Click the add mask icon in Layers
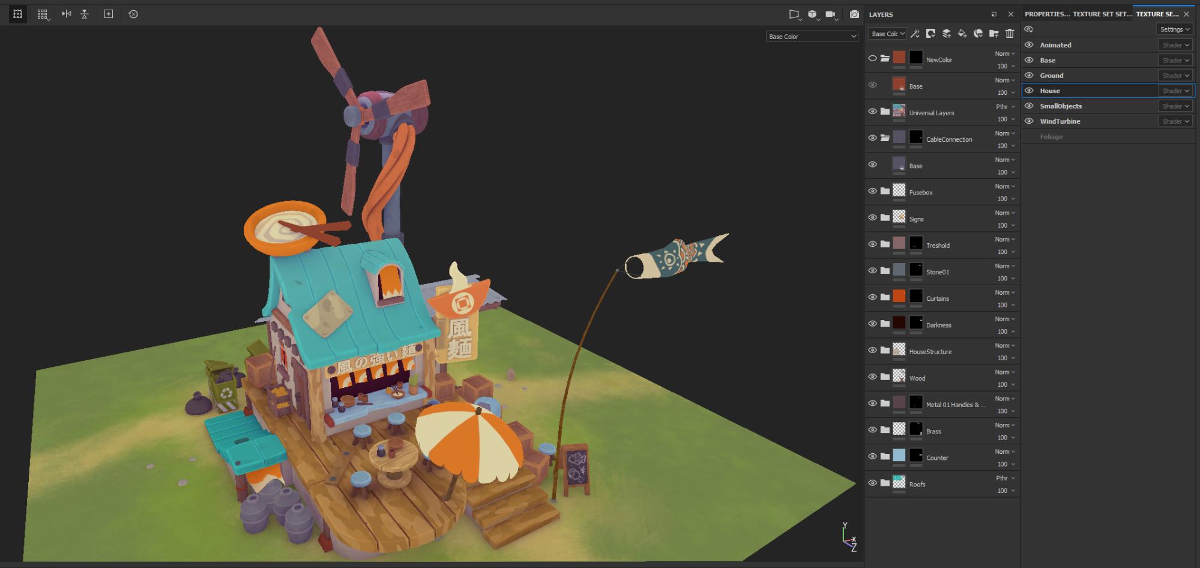Image resolution: width=1200 pixels, height=568 pixels. click(930, 34)
